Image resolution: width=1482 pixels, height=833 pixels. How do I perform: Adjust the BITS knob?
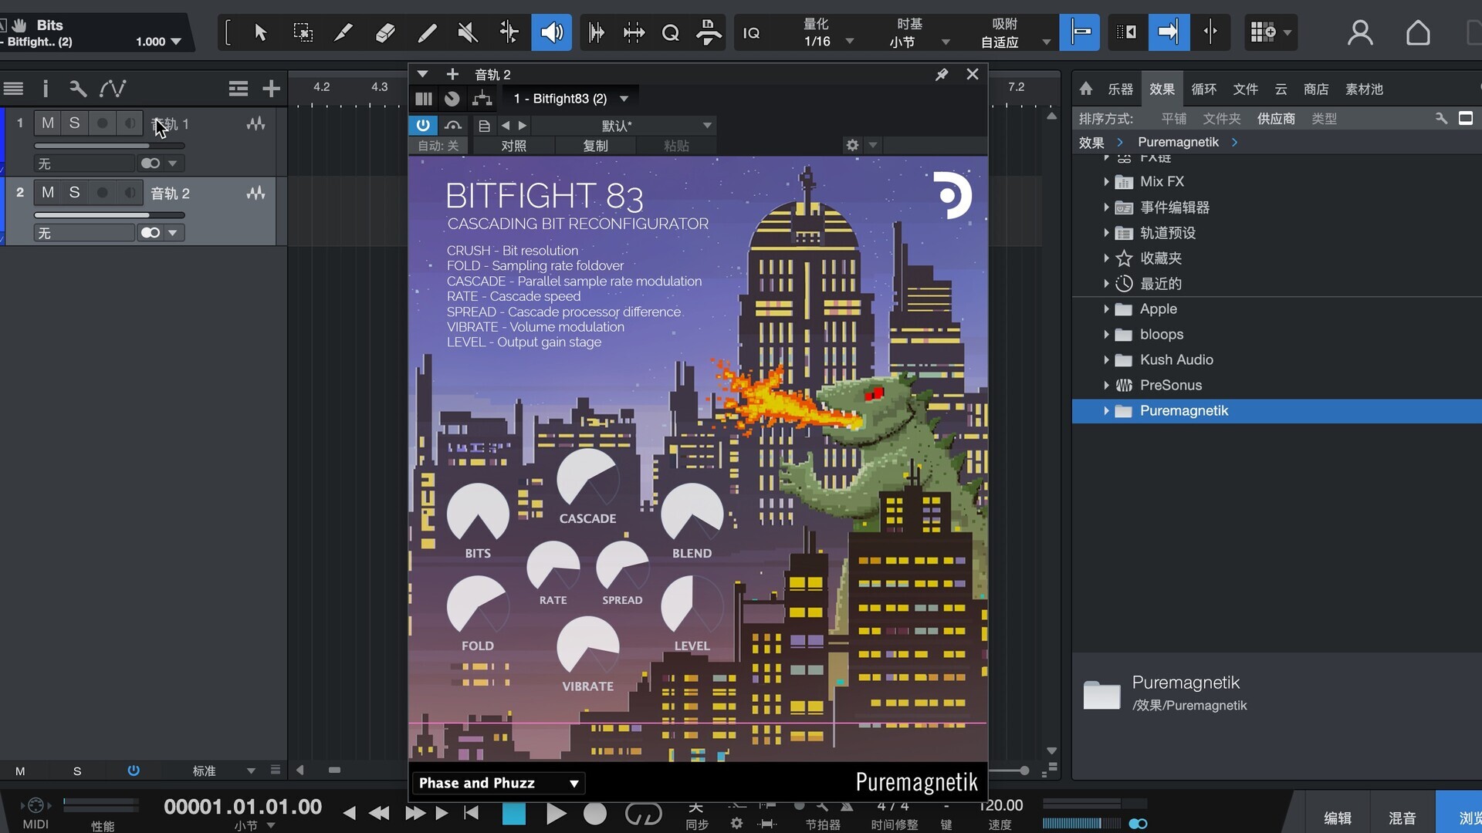[x=478, y=514]
